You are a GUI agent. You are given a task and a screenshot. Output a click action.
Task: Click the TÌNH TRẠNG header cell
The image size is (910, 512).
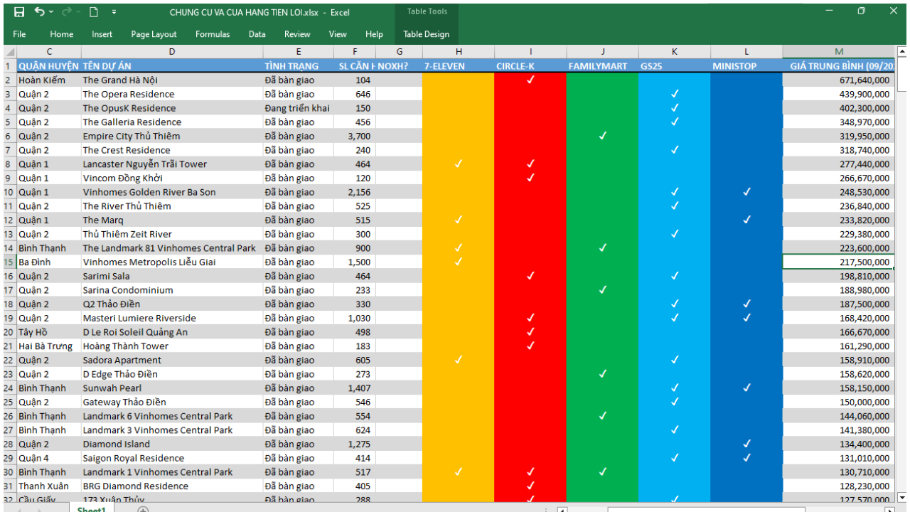[x=299, y=66]
